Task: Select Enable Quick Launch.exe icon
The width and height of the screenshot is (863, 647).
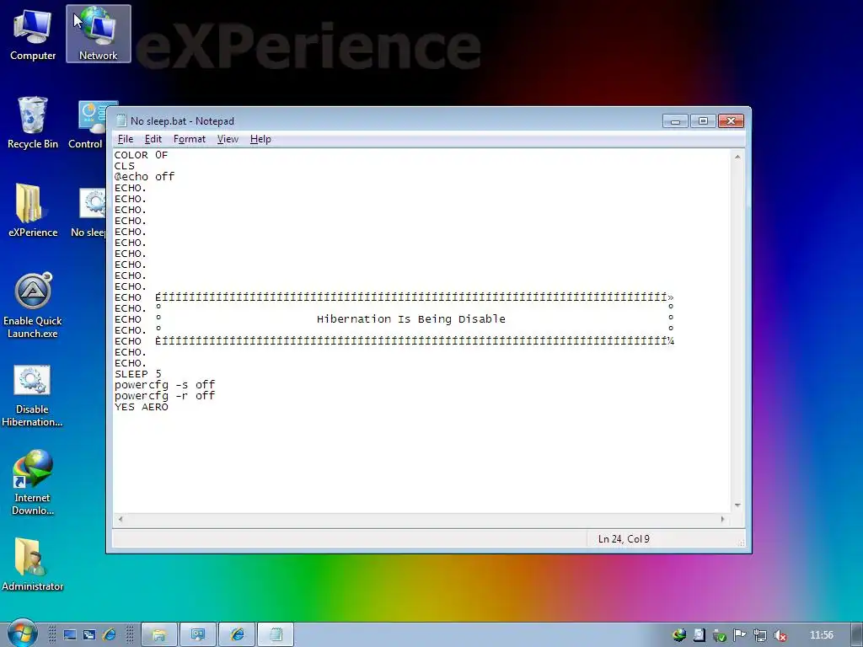Action: [x=33, y=306]
